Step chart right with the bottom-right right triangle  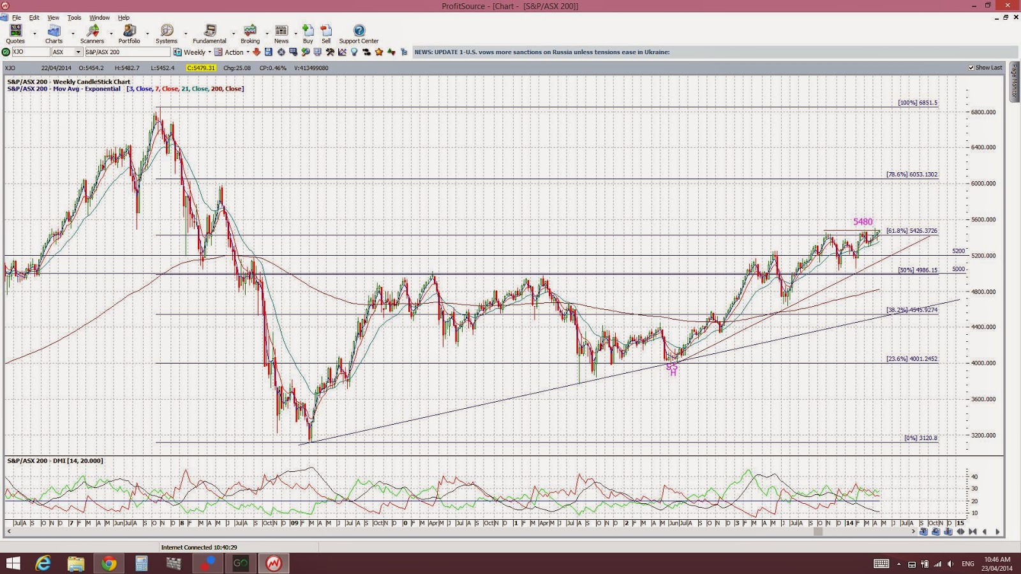[997, 531]
